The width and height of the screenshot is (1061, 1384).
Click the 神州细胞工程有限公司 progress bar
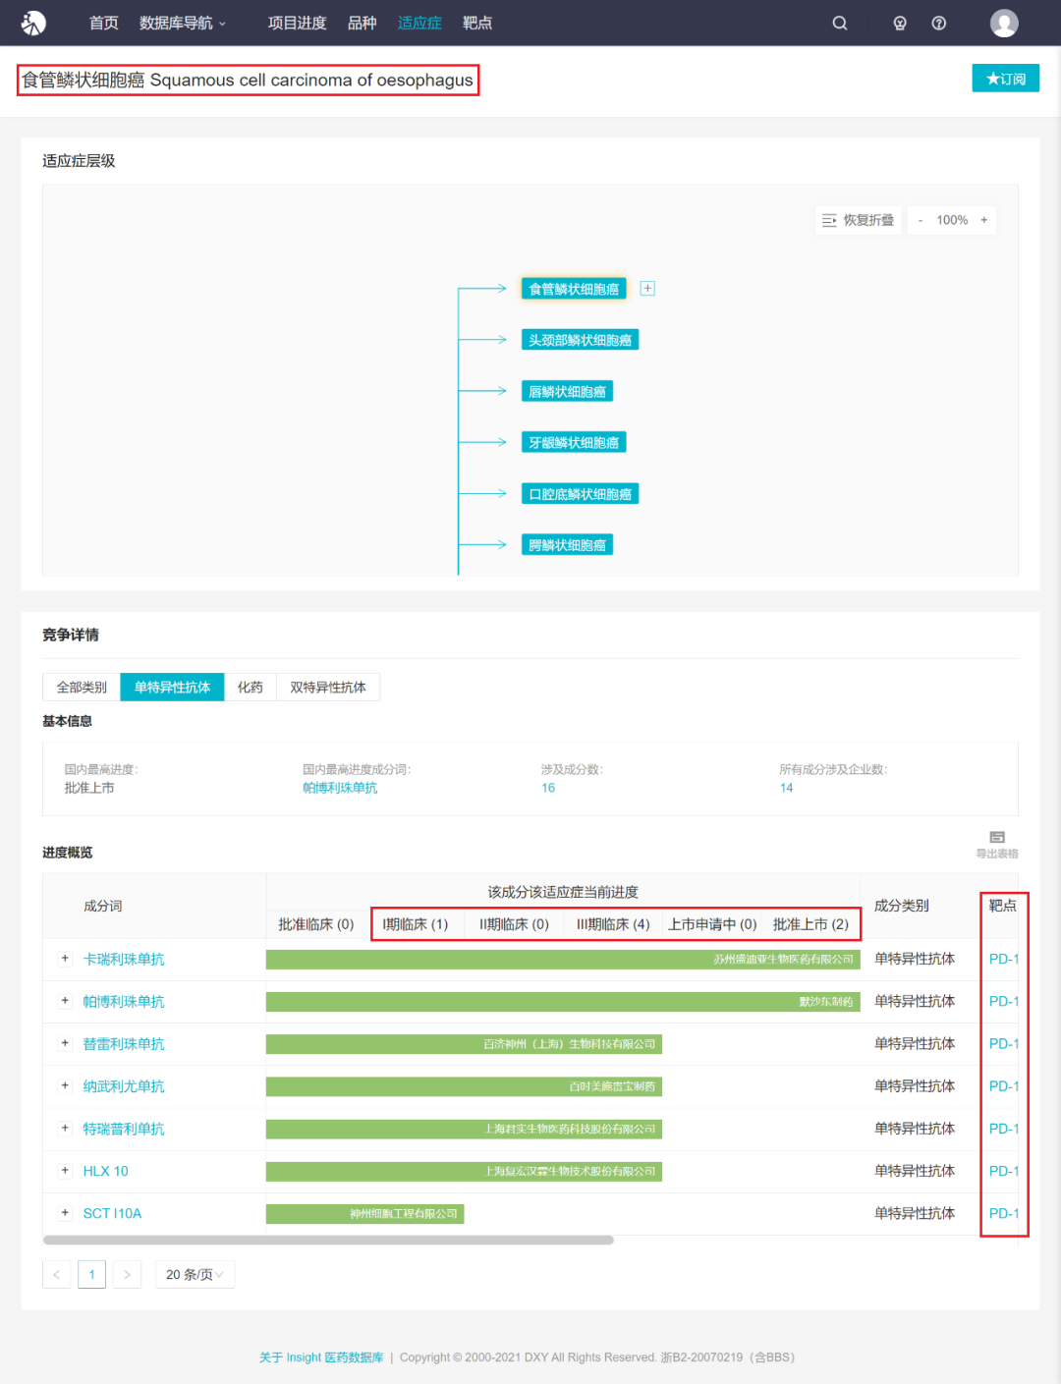tap(364, 1213)
